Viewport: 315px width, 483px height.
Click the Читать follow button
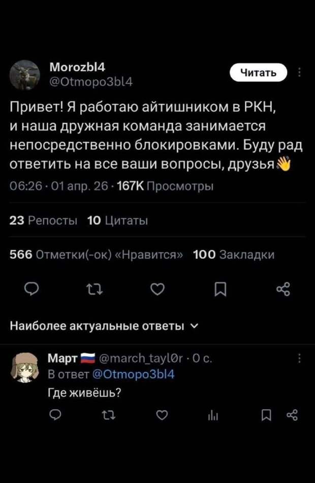pyautogui.click(x=258, y=72)
